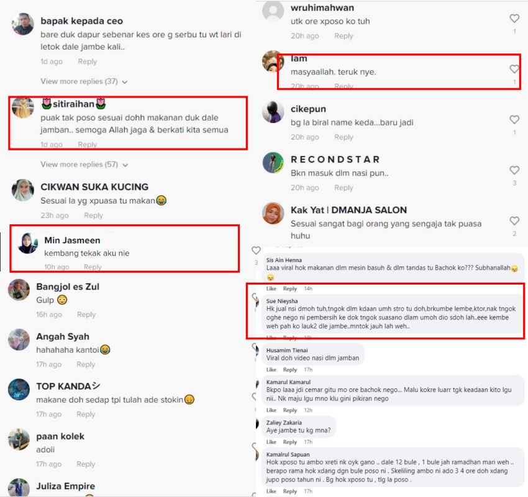Reply to Bangjol es Zul's Gulp comment
The height and width of the screenshot is (497, 528).
point(86,314)
